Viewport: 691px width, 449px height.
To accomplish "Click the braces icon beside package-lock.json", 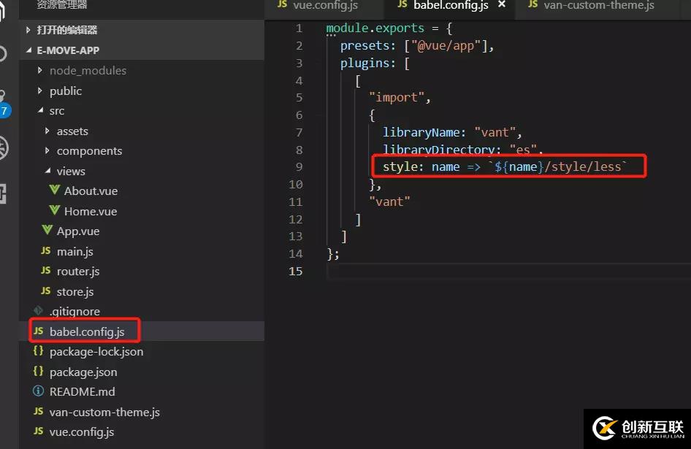I will (39, 351).
